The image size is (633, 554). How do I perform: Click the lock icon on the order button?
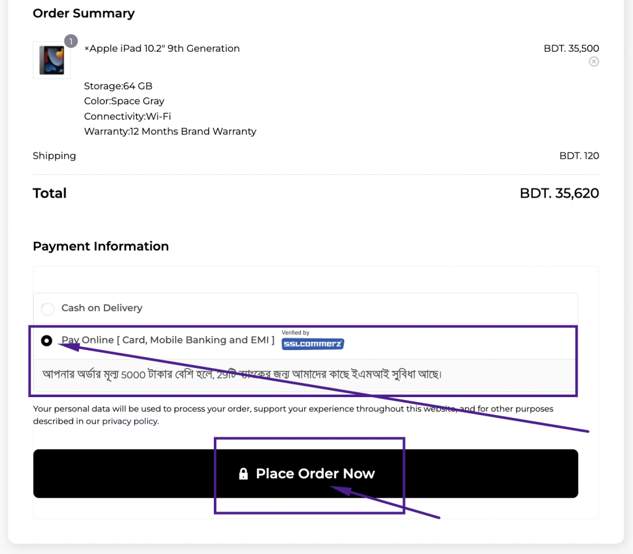click(244, 474)
